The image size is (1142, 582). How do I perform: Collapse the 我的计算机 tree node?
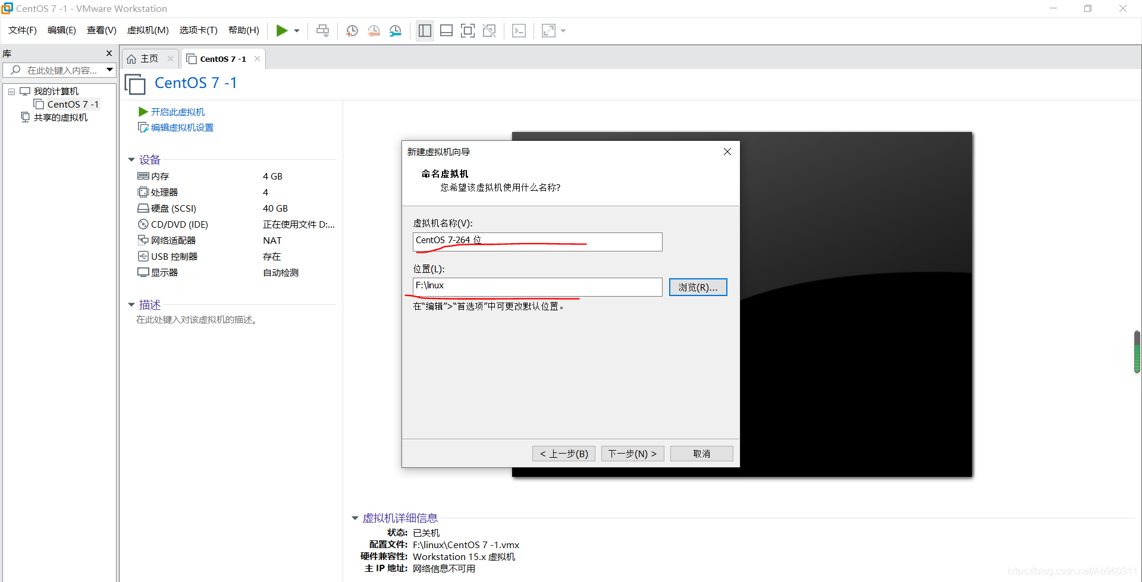tap(11, 92)
